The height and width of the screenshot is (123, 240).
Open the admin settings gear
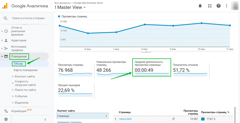(6, 119)
